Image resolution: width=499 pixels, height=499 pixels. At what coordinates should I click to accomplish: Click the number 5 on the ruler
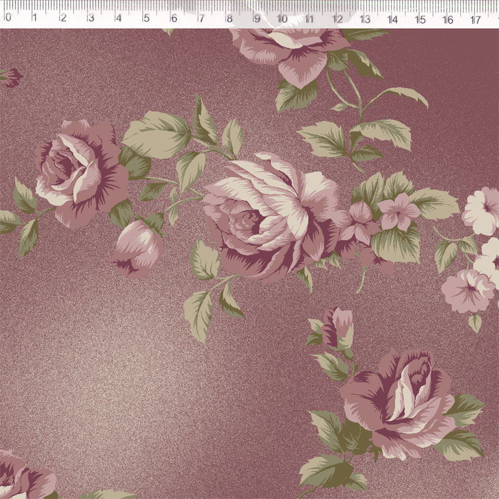[146, 18]
